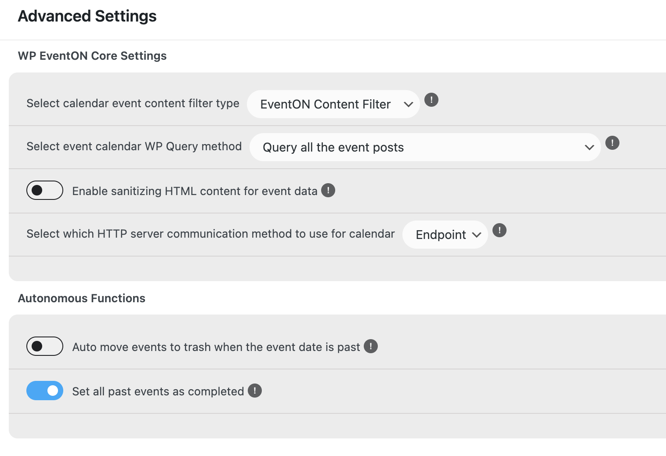The height and width of the screenshot is (456, 666).
Task: Show tooltip for auto move events to trash
Action: (371, 346)
